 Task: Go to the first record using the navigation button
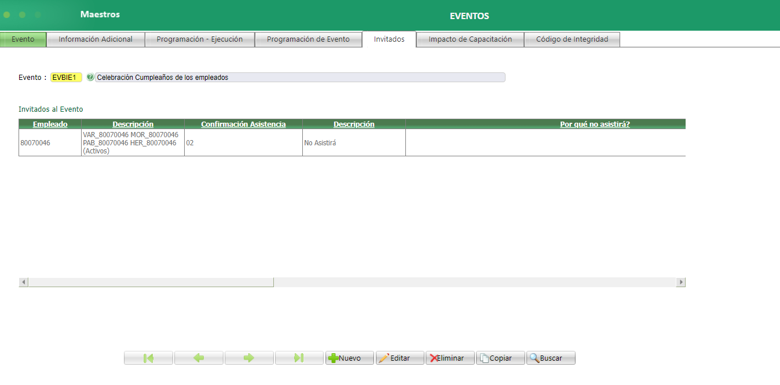[x=148, y=358]
